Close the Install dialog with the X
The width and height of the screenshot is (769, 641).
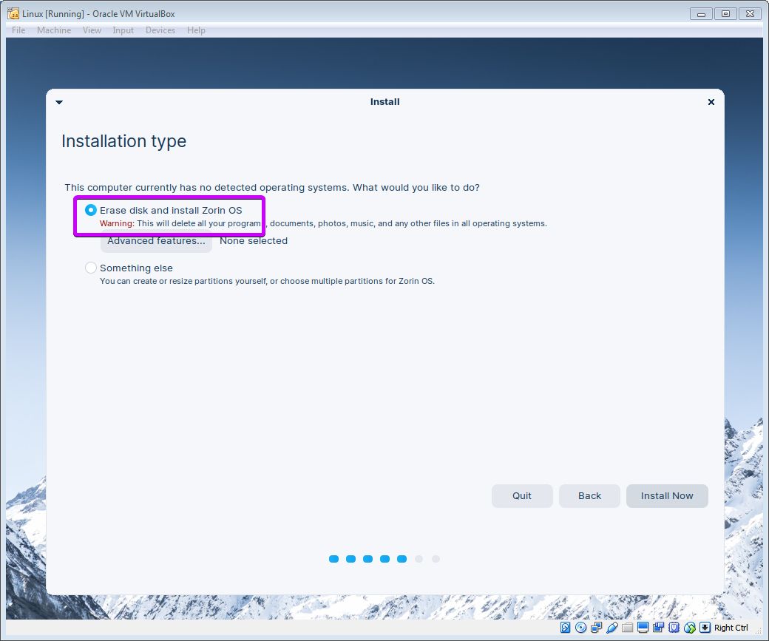point(711,102)
